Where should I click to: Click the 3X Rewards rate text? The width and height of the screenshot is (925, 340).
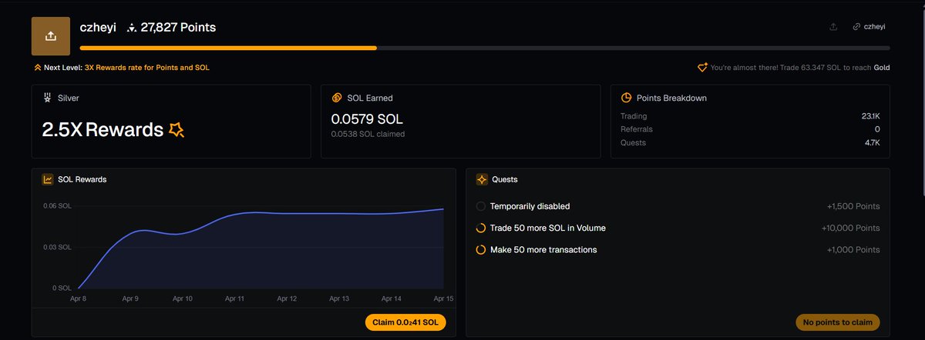(x=146, y=68)
